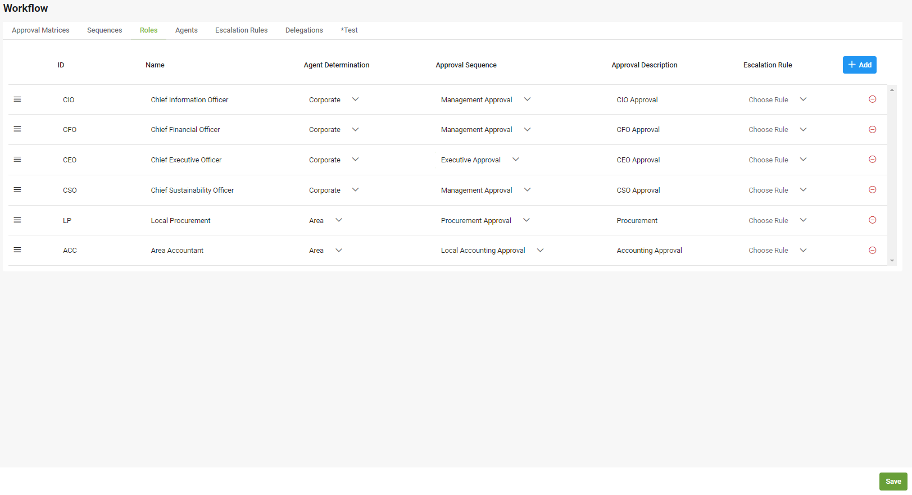Switch to the Approval Matrices tab
Image resolution: width=912 pixels, height=495 pixels.
click(40, 30)
